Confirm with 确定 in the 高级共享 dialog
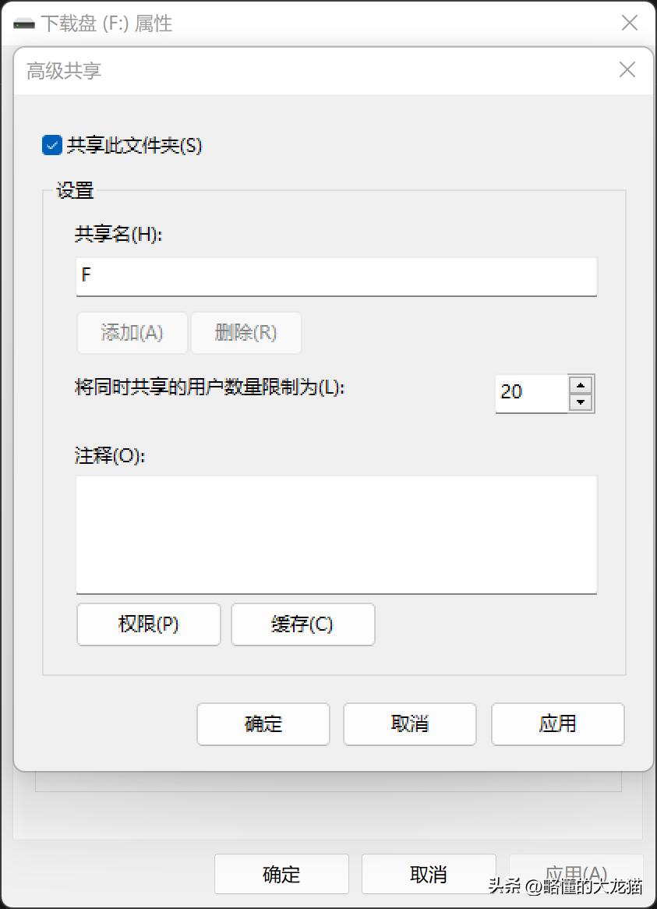This screenshot has width=657, height=909. coord(263,724)
